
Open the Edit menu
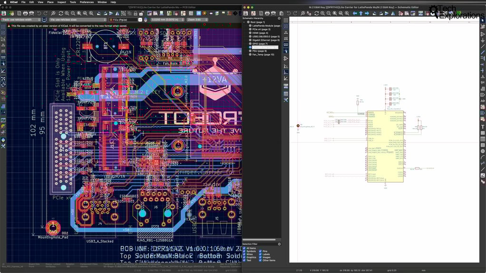(31, 2)
